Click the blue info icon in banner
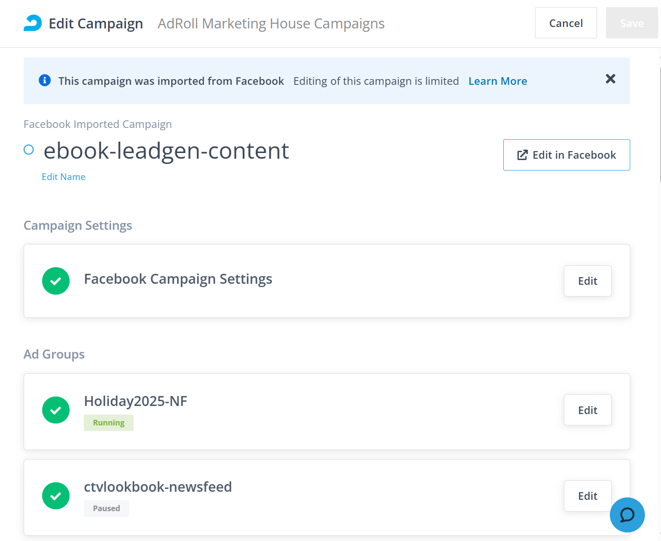Viewport: 661px width, 541px height. tap(45, 81)
